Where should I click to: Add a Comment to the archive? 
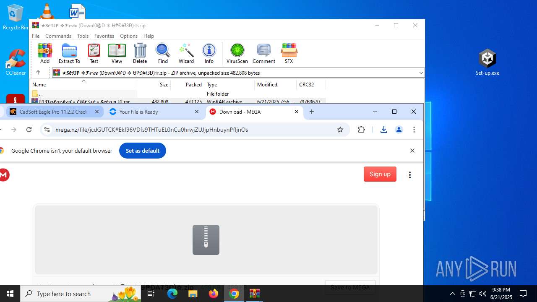coord(264,53)
